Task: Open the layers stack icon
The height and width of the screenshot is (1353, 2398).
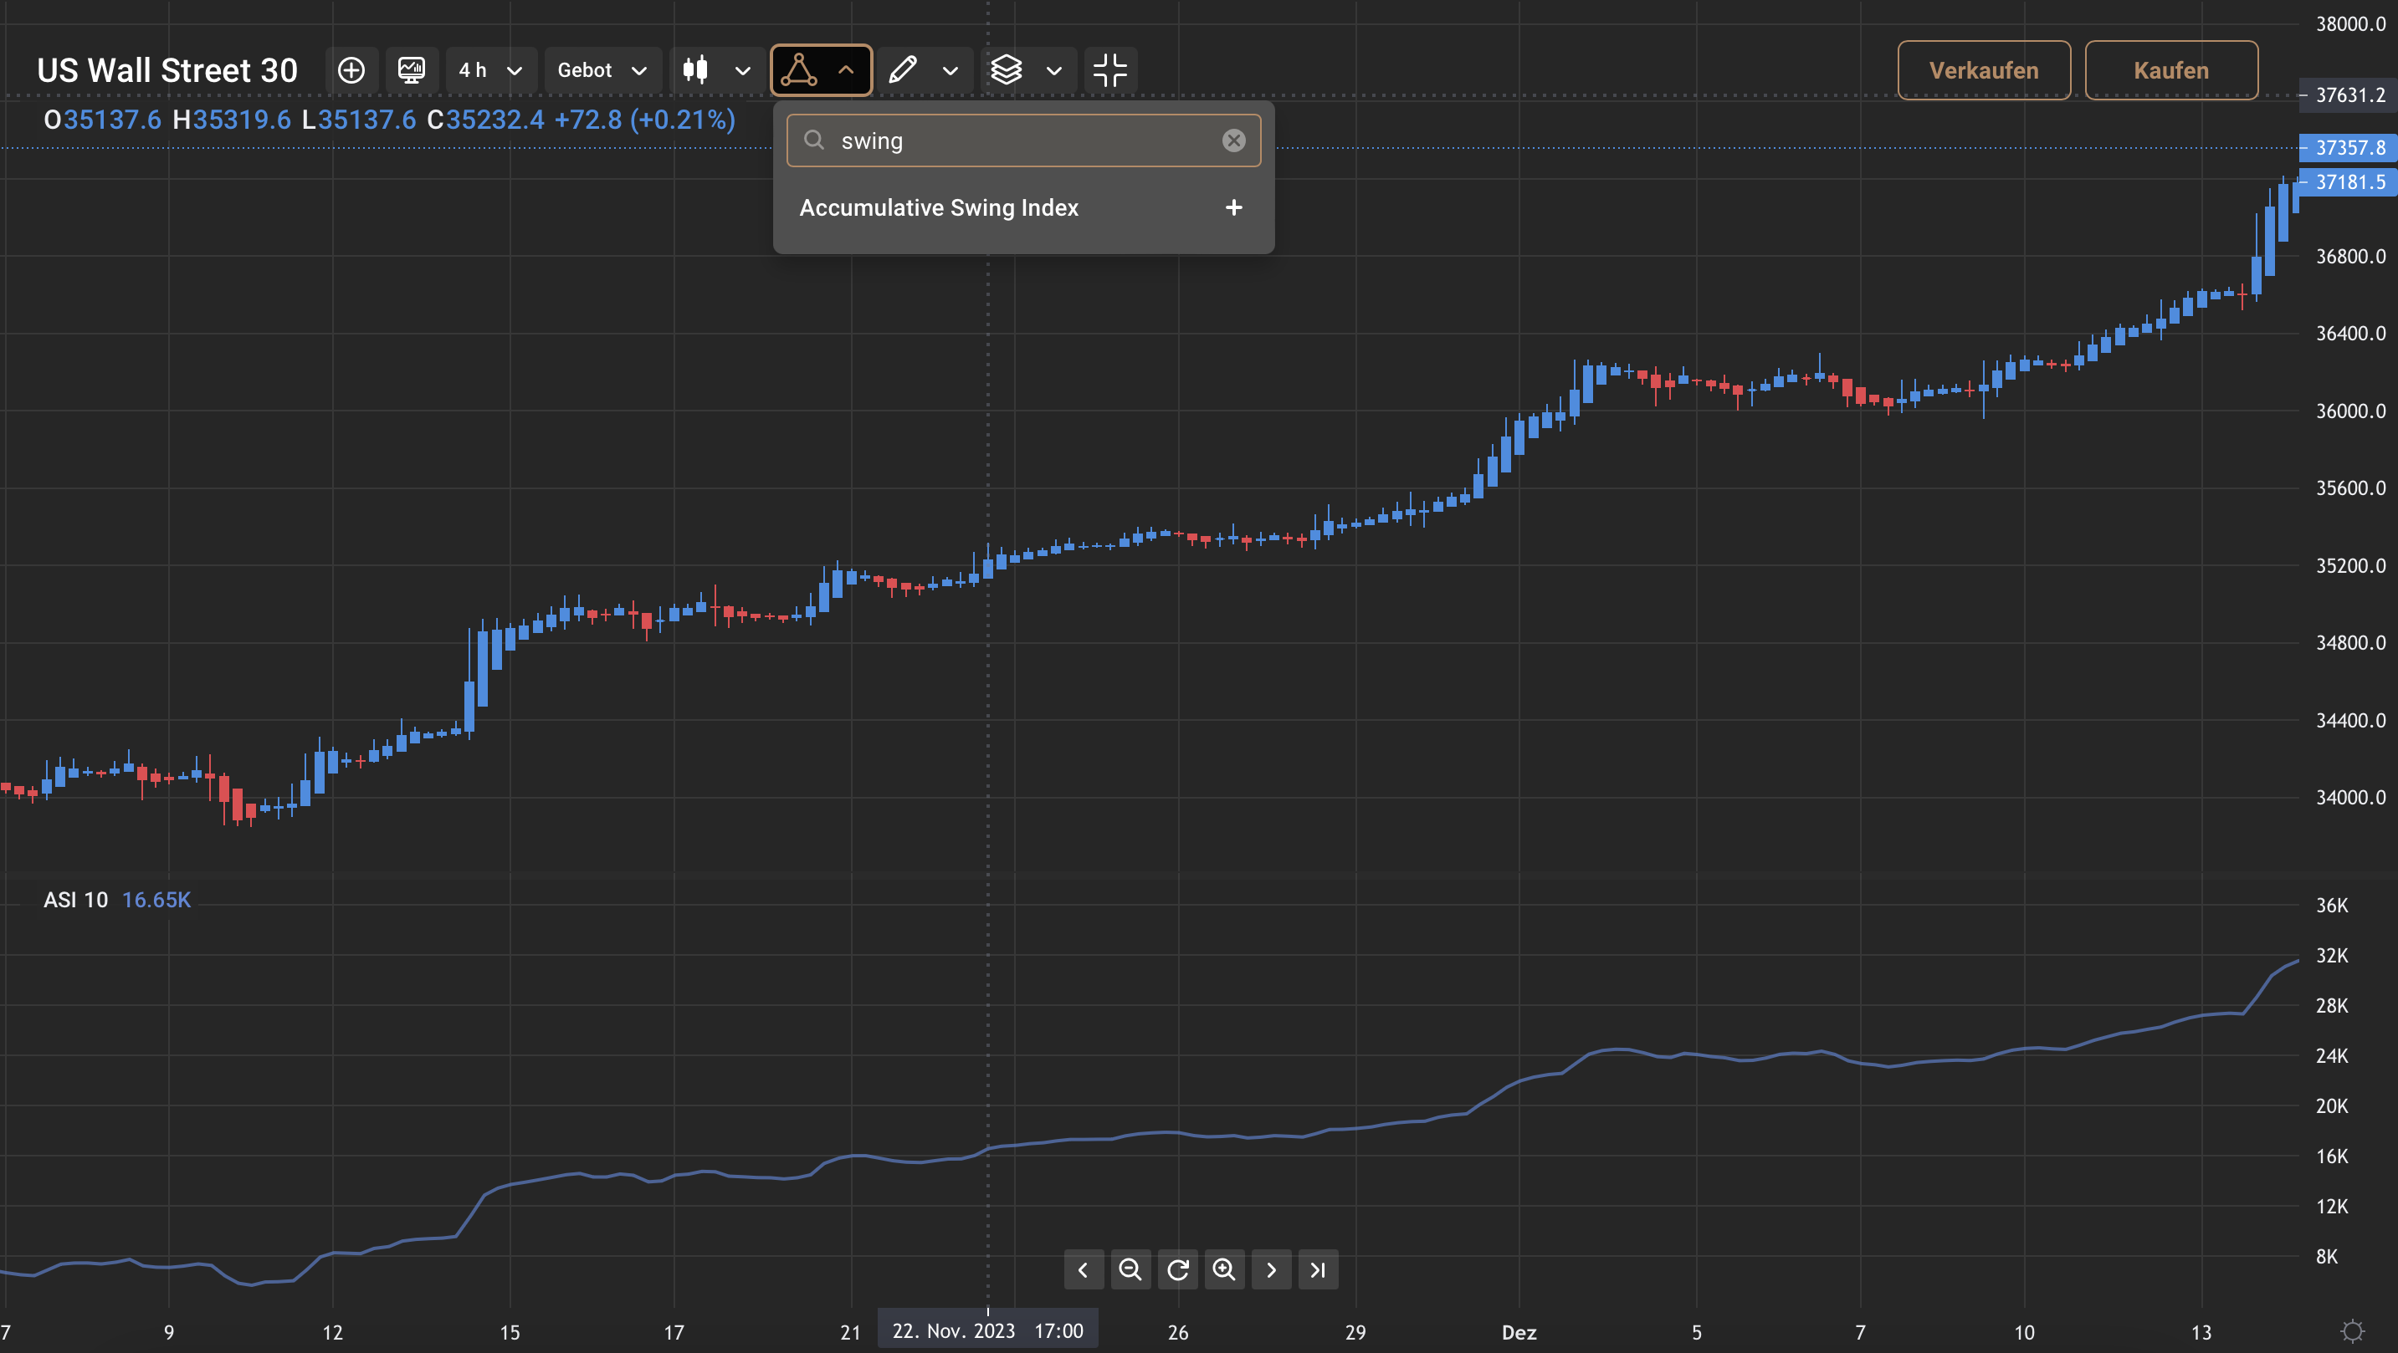Action: click(1007, 69)
